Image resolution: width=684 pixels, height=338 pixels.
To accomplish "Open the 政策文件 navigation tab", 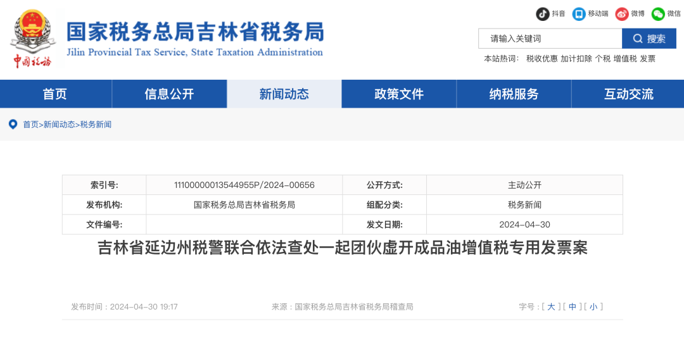I will pos(399,94).
